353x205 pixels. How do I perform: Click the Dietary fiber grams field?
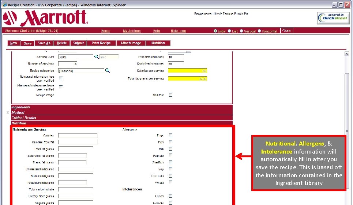click(x=76, y=196)
